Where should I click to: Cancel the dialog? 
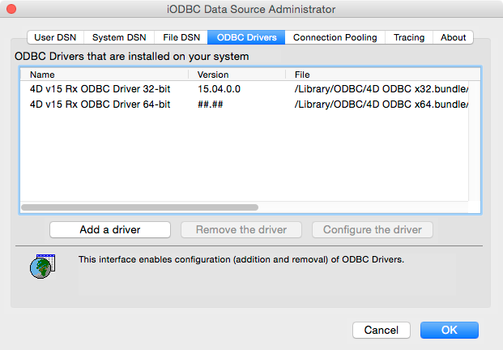click(x=382, y=330)
